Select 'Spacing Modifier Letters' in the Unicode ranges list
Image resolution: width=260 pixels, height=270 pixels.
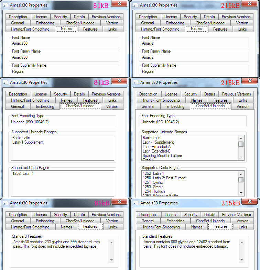pyautogui.click(x=162, y=156)
